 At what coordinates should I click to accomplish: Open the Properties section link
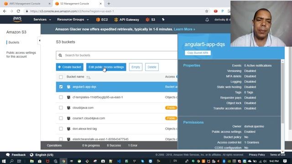tap(192, 66)
